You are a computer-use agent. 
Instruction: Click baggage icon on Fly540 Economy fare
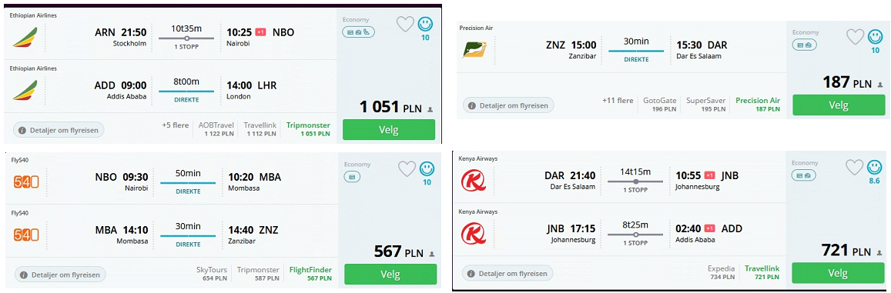pos(352,177)
